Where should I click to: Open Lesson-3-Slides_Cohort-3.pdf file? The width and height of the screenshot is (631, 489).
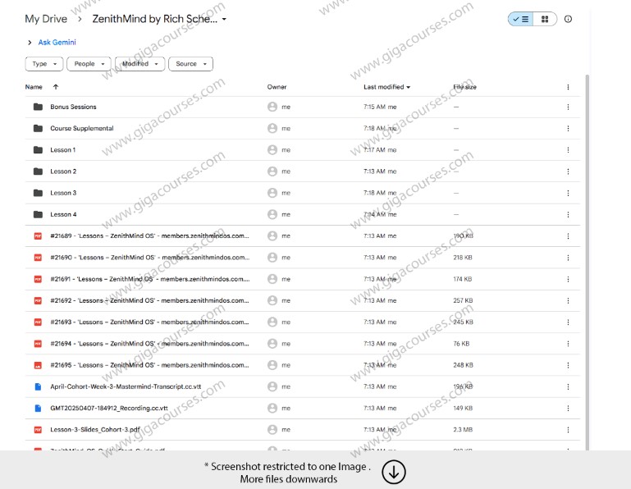[83, 429]
